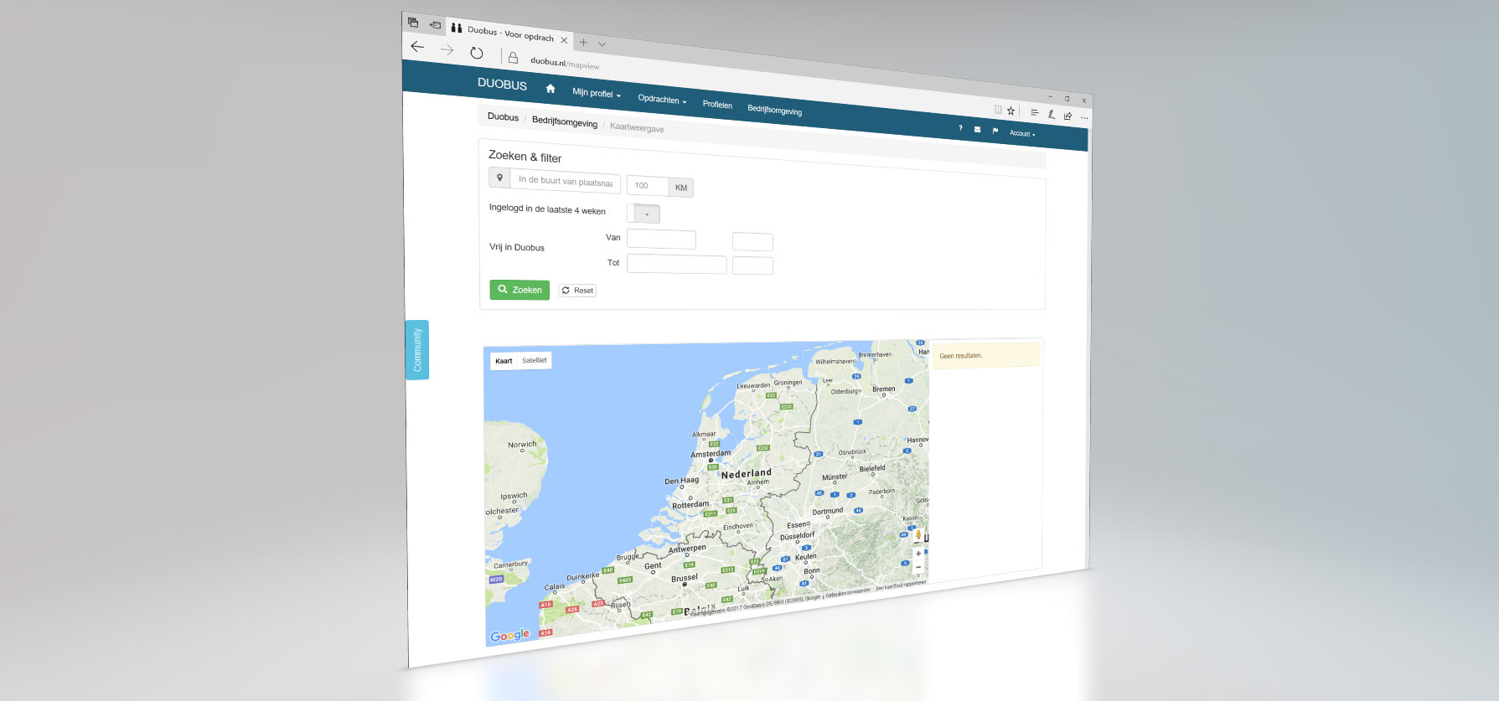Click 'Een kaartfout rapporteren' link
The width and height of the screenshot is (1499, 701).
coord(901,585)
